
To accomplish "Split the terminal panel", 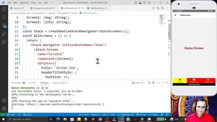I will tap(149, 83).
